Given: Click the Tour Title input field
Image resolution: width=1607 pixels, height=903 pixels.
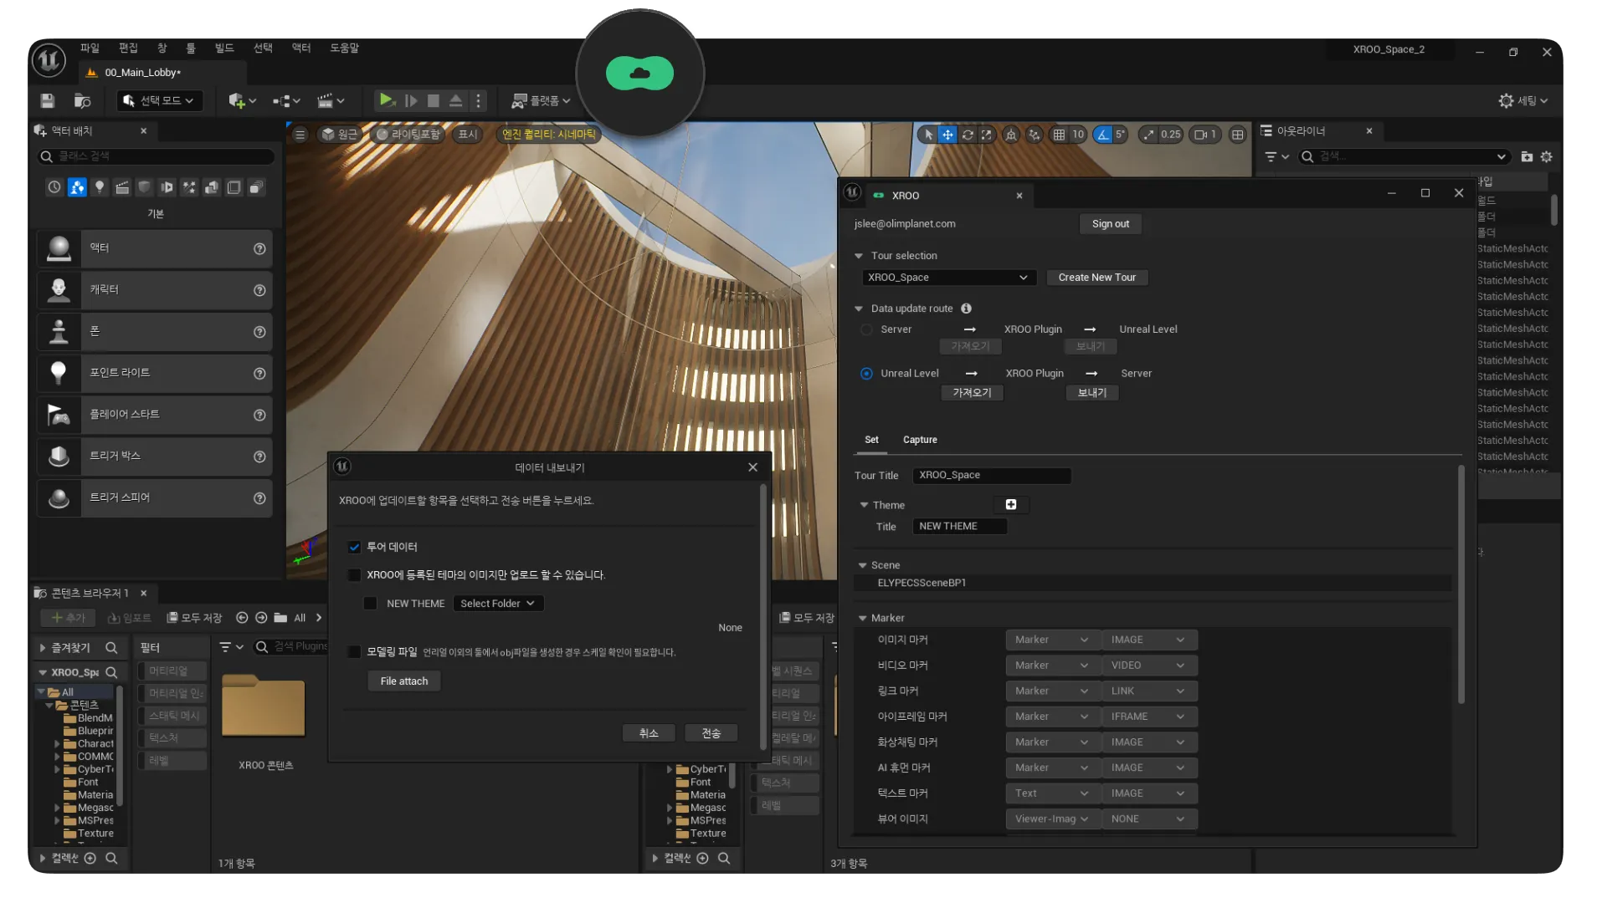Looking at the screenshot, I should coord(991,475).
